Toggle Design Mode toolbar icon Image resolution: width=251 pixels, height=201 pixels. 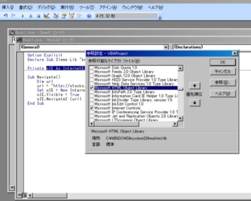click(x=46, y=16)
